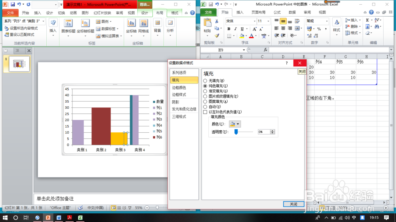Click the Close (关闭) button in dialog
The height and width of the screenshot is (222, 396).
tap(293, 204)
